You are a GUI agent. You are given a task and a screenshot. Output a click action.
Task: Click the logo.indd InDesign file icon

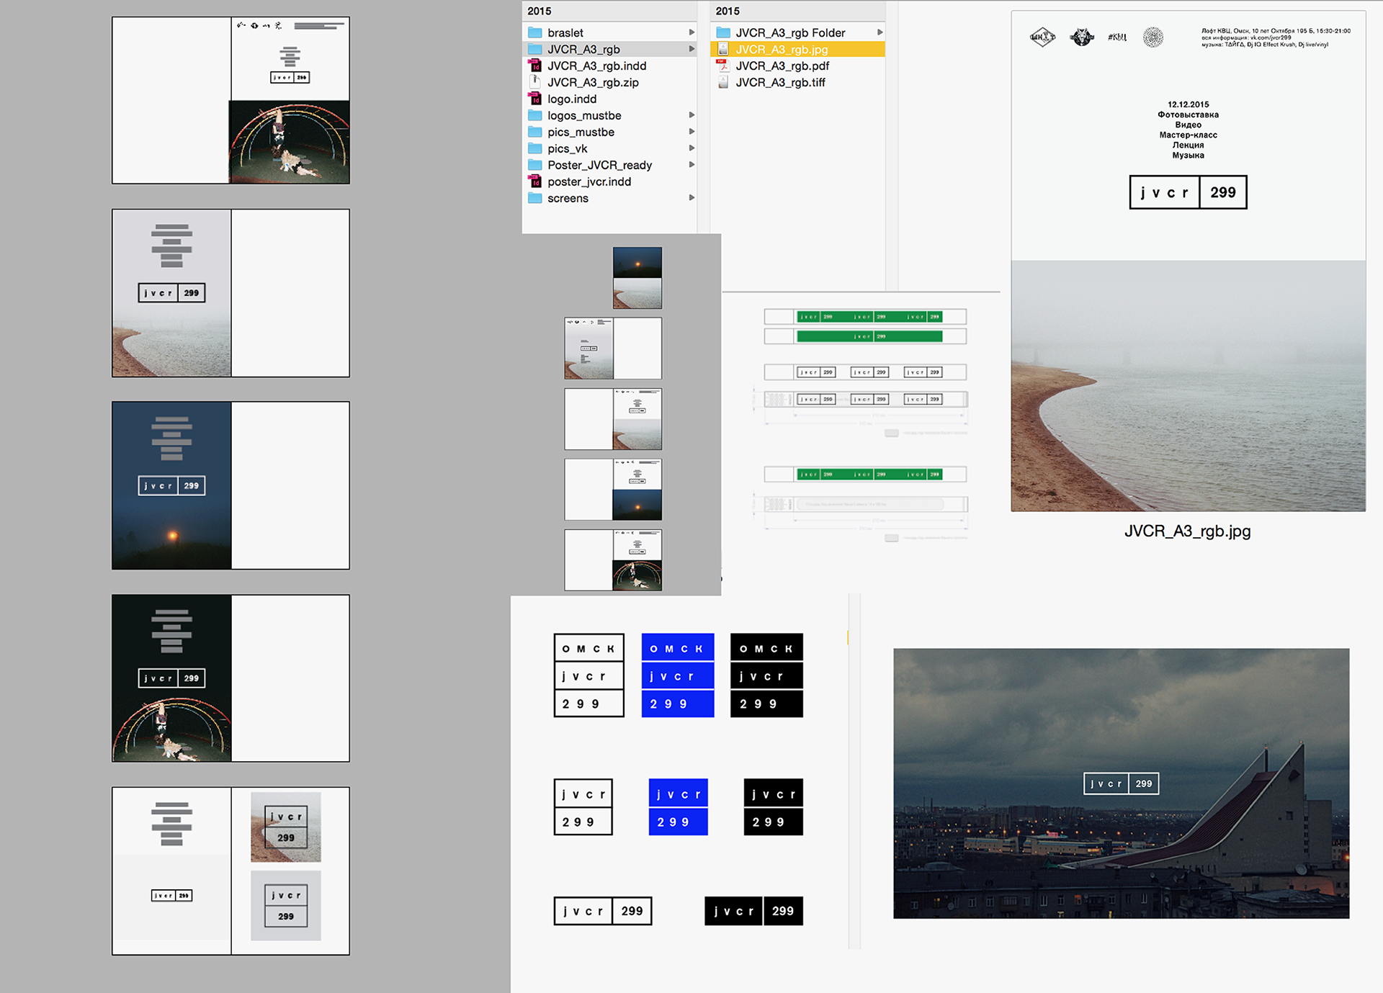click(x=534, y=99)
